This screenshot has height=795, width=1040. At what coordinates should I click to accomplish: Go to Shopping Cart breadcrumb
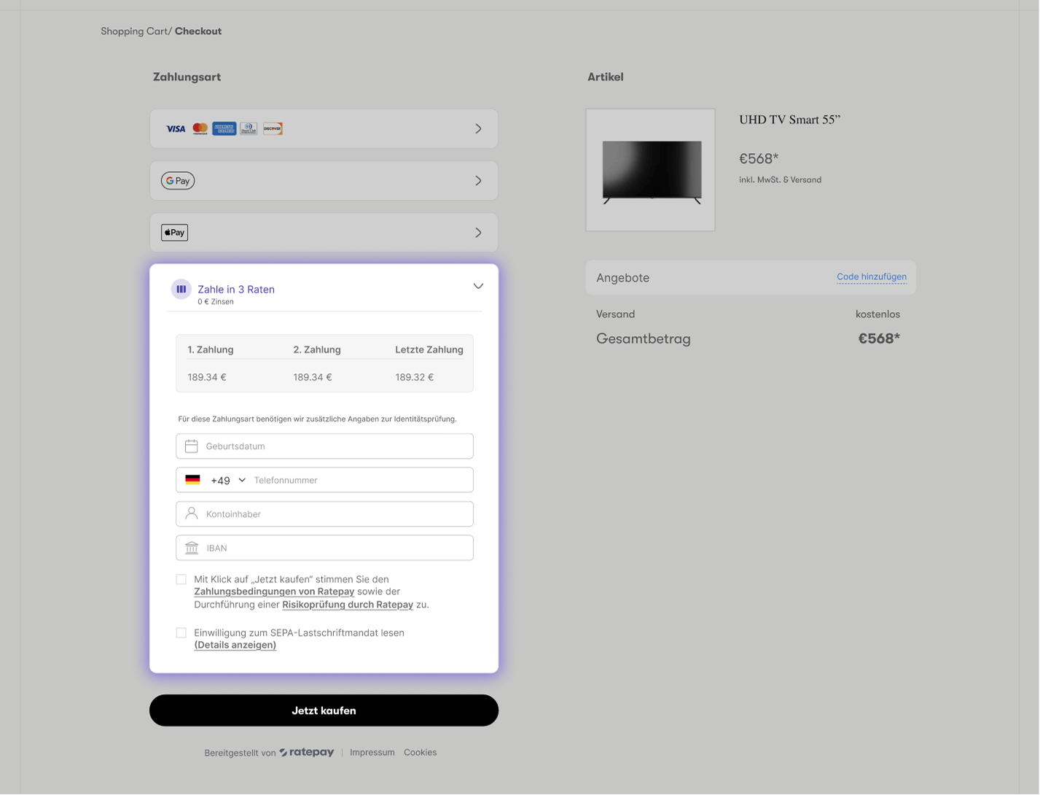pos(134,31)
